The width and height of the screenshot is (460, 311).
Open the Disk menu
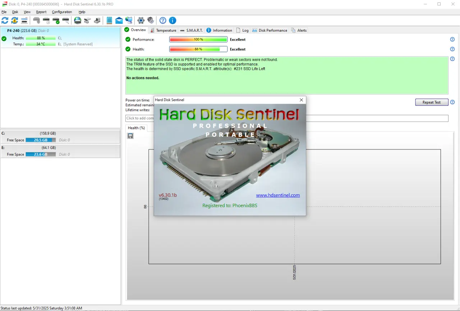point(15,12)
